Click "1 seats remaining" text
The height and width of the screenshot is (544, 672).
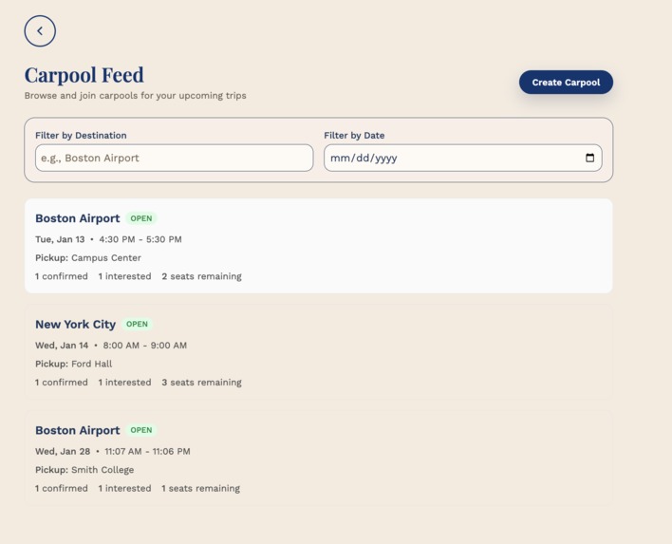pyautogui.click(x=200, y=488)
